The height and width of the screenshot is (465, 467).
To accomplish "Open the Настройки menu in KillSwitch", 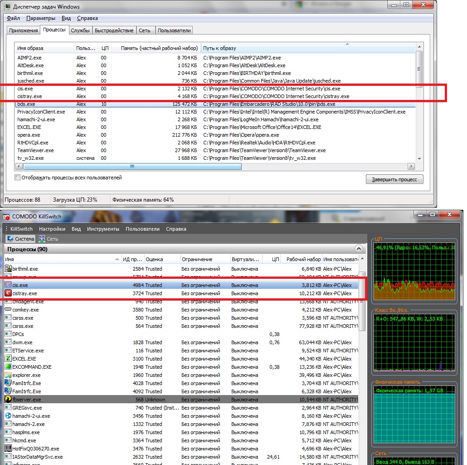I will coord(52,229).
